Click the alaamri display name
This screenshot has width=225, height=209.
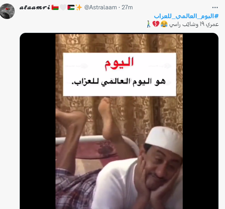[x=35, y=7]
